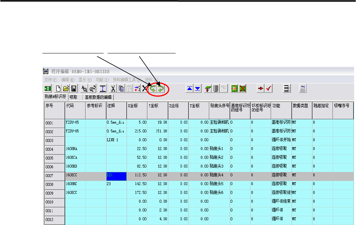Click the Save floppy disk icon

(74, 88)
